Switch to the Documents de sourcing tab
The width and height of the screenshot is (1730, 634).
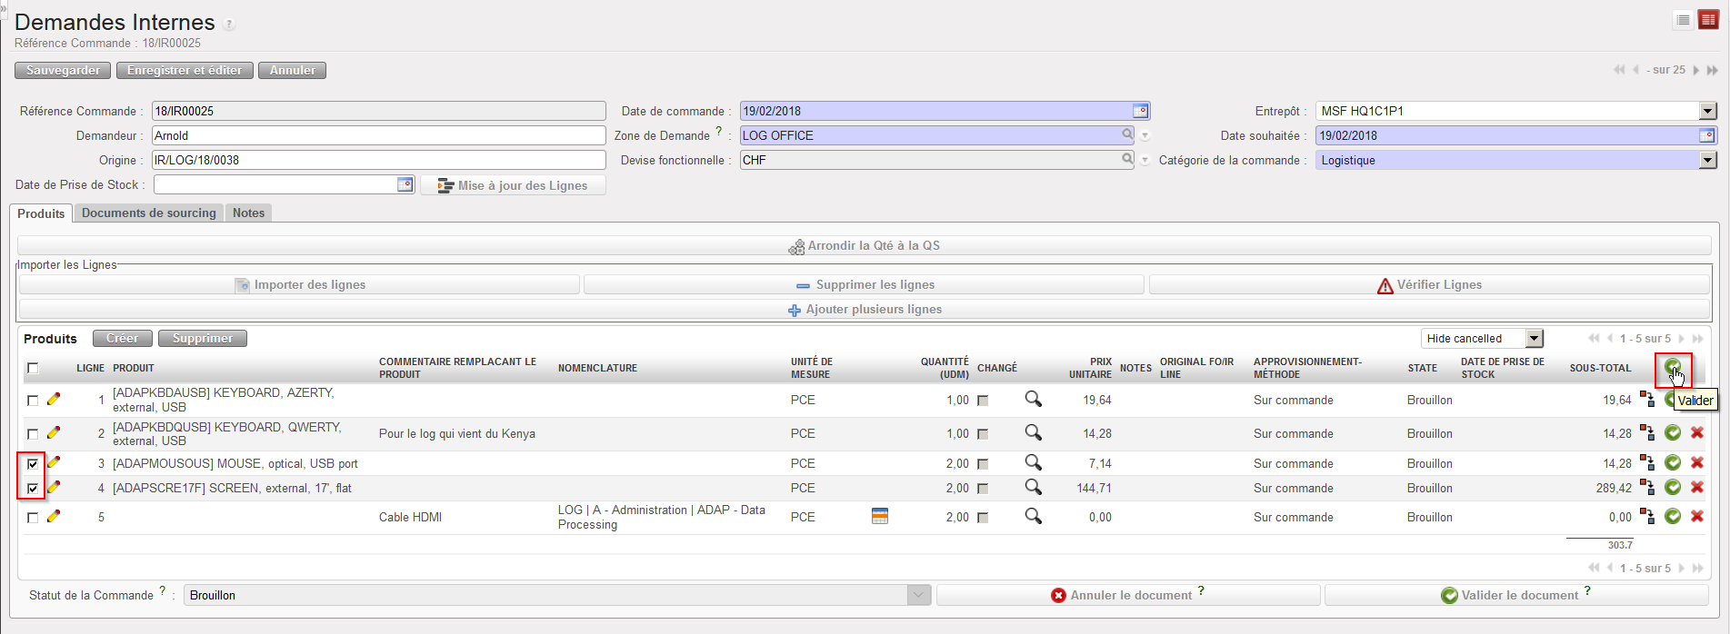(x=149, y=213)
